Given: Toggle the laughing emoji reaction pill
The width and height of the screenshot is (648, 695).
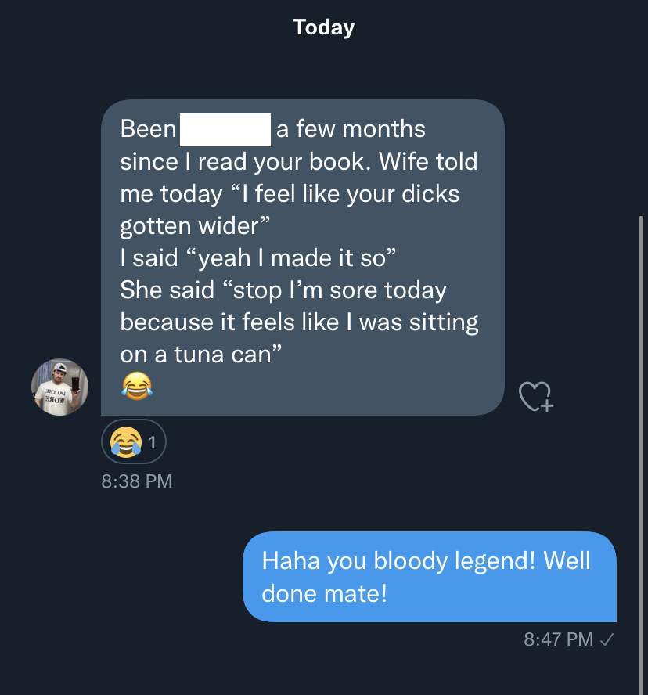Looking at the screenshot, I should click(134, 441).
